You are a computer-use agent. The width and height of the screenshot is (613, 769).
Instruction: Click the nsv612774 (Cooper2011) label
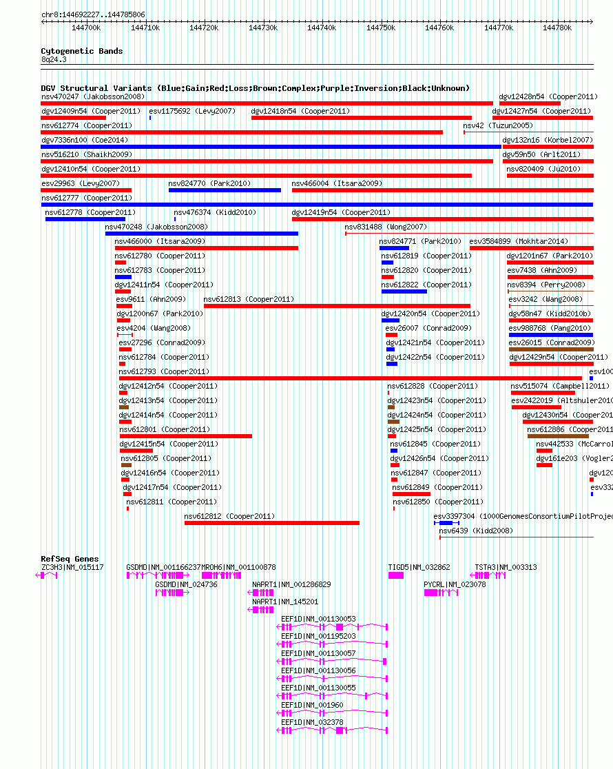click(87, 125)
